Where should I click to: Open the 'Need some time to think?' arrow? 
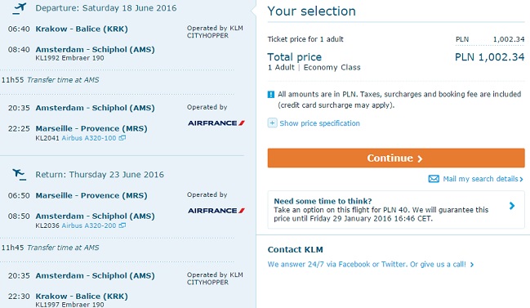pyautogui.click(x=512, y=206)
